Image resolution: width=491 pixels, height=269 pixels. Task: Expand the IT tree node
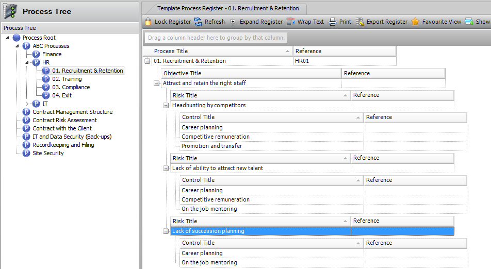(x=27, y=104)
